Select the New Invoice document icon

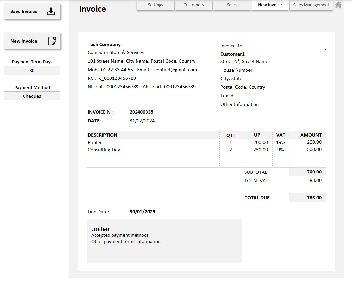51,40
